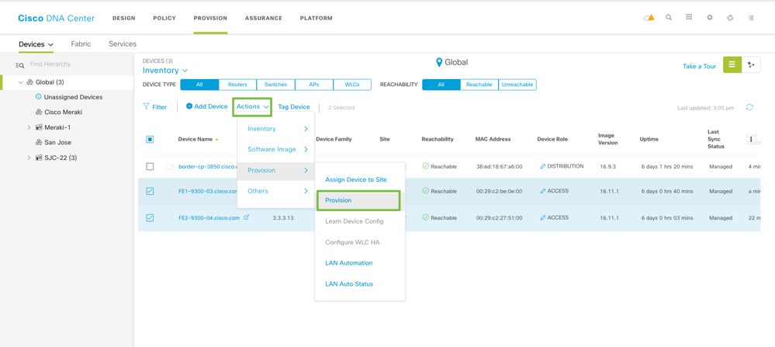Select WLCs device type filter
775x347 pixels.
click(x=352, y=85)
